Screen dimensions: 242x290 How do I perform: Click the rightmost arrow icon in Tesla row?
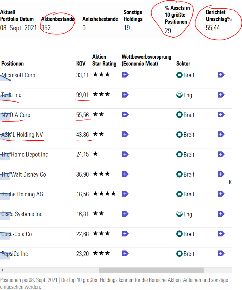[x=221, y=95]
